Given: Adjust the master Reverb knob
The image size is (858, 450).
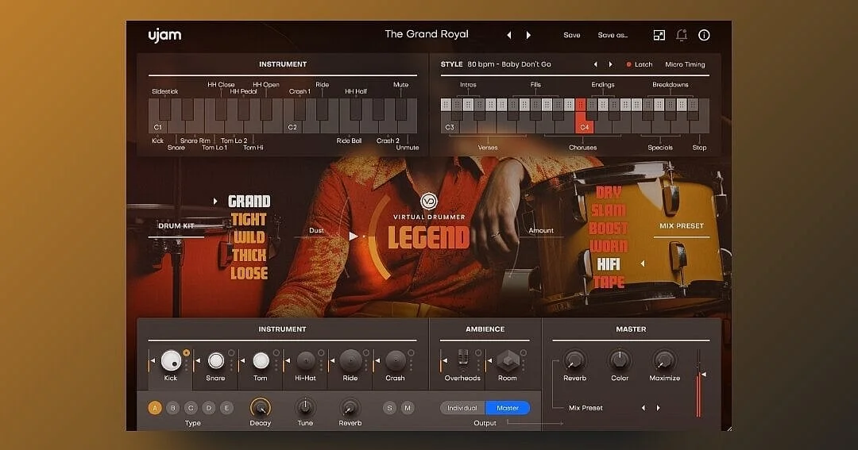Looking at the screenshot, I should [x=574, y=360].
